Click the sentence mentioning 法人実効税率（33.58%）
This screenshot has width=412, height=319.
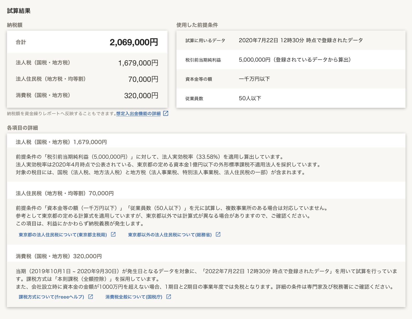(150, 157)
